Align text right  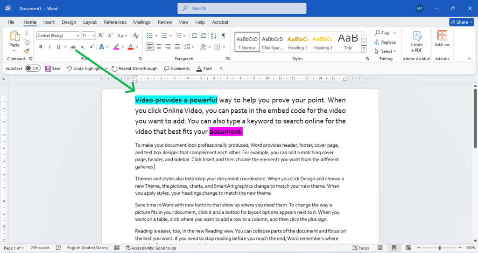(x=168, y=47)
